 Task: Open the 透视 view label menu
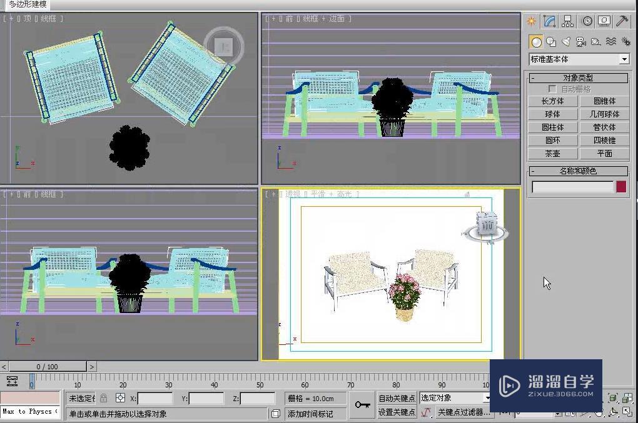point(293,194)
